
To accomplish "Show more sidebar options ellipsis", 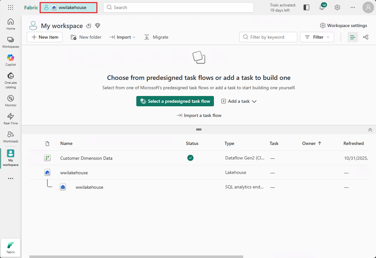I will point(11,178).
